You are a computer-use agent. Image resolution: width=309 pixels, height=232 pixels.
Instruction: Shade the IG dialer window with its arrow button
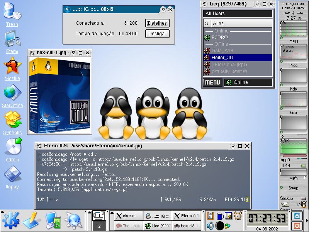tap(163, 9)
